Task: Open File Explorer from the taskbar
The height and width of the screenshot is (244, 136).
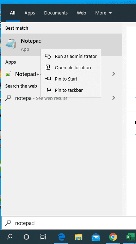Action: coord(79,237)
